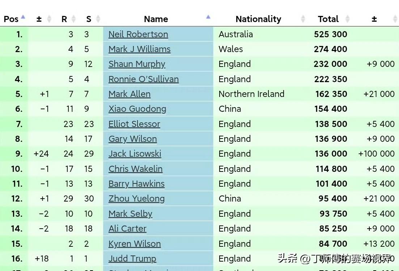Open Neil Robertson's player link
Image resolution: width=399 pixels, height=271 pixels.
point(138,34)
